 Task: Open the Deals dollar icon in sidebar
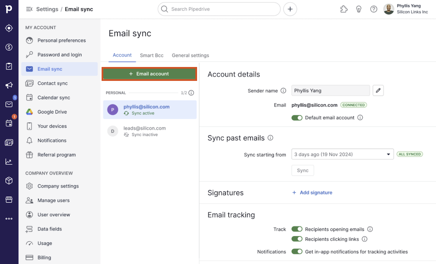(x=9, y=47)
